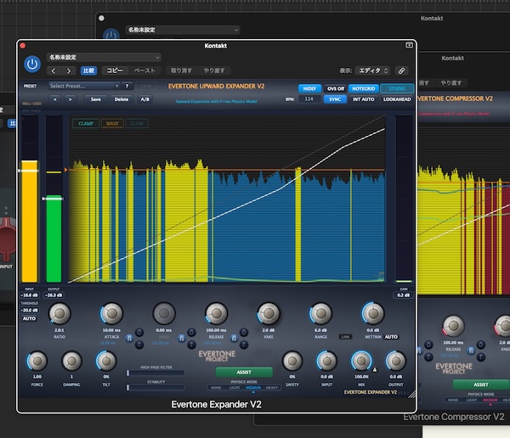Select MEDIUM physics mode

(253, 388)
